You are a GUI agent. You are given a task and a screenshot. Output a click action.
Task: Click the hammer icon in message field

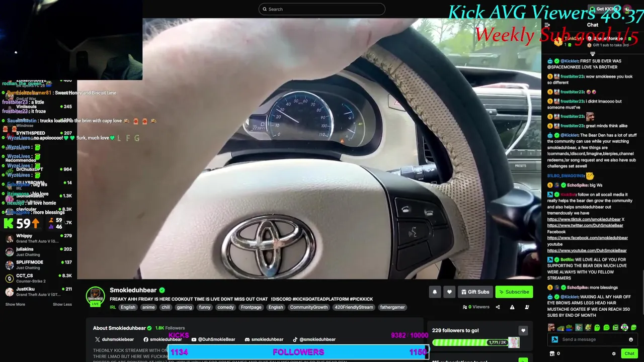[x=554, y=339]
